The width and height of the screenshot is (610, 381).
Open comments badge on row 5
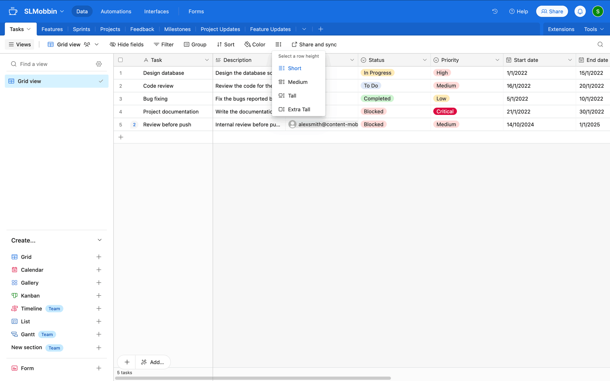pyautogui.click(x=134, y=124)
